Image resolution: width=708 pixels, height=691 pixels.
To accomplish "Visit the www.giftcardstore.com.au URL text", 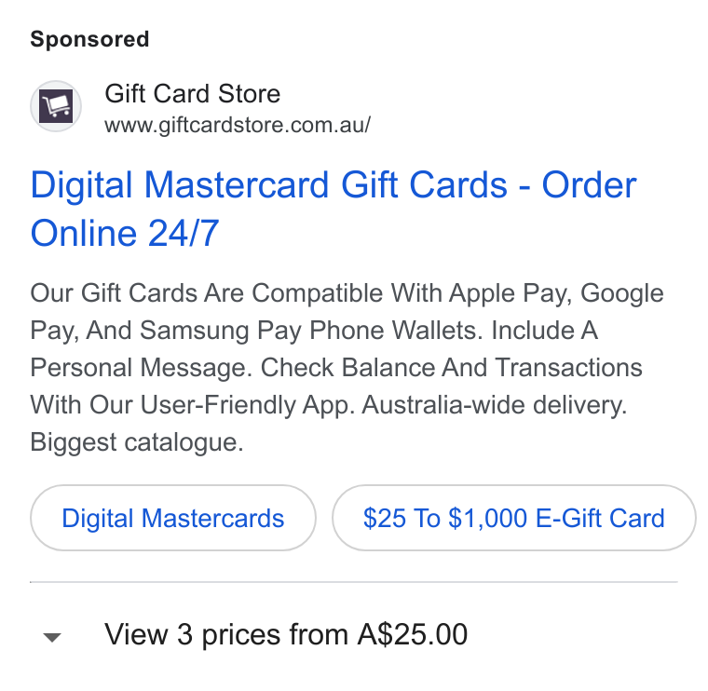I will (x=238, y=125).
